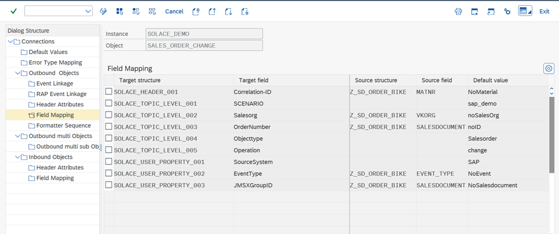559x234 pixels.
Task: Select Field Mapping under Inbound Objects
Action: [x=55, y=178]
